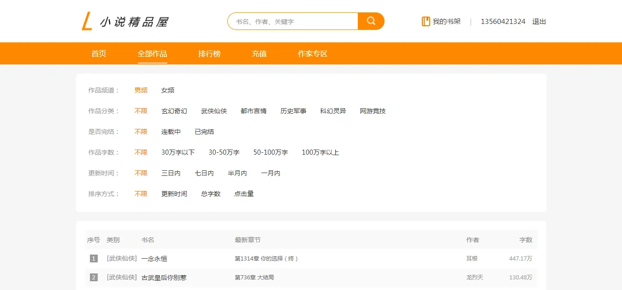Filter word count 30-50万字
The width and height of the screenshot is (622, 290).
[x=224, y=152]
